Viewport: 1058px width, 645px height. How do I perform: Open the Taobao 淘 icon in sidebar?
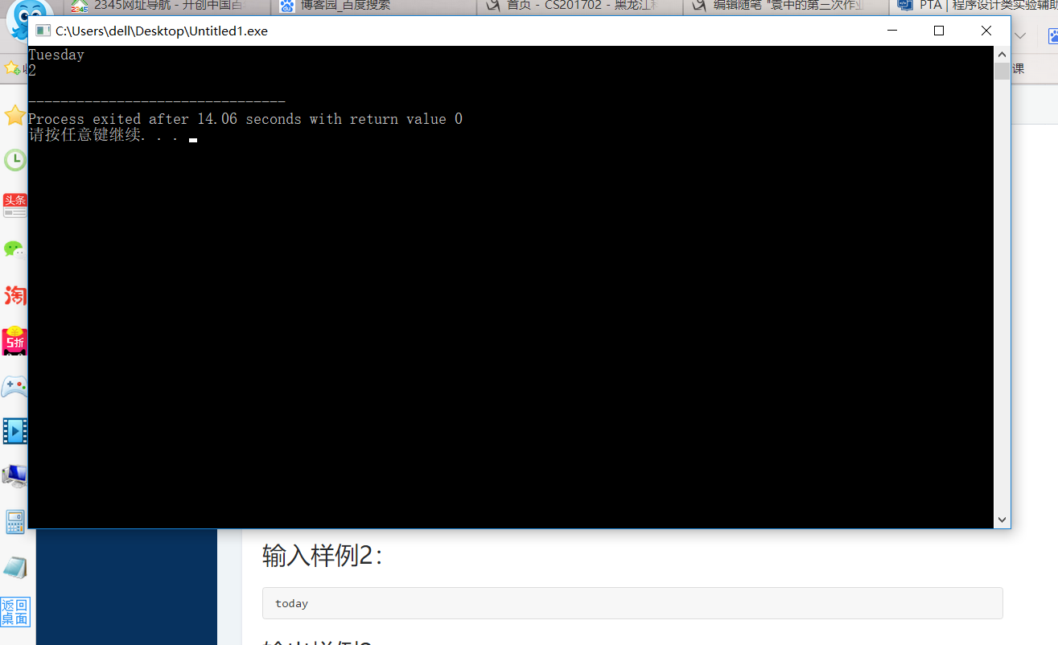14,296
